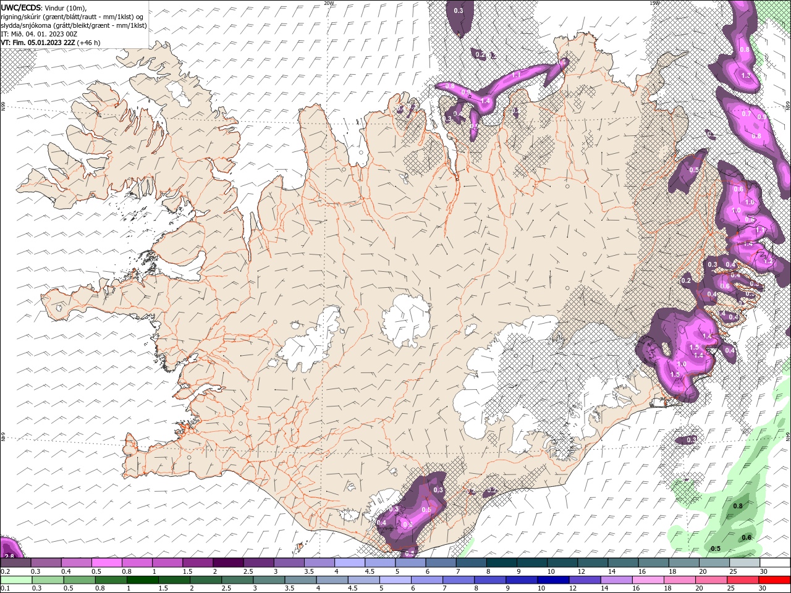Click the dark 0.8 value in the green rain area
The width and height of the screenshot is (791, 593).
point(738,507)
